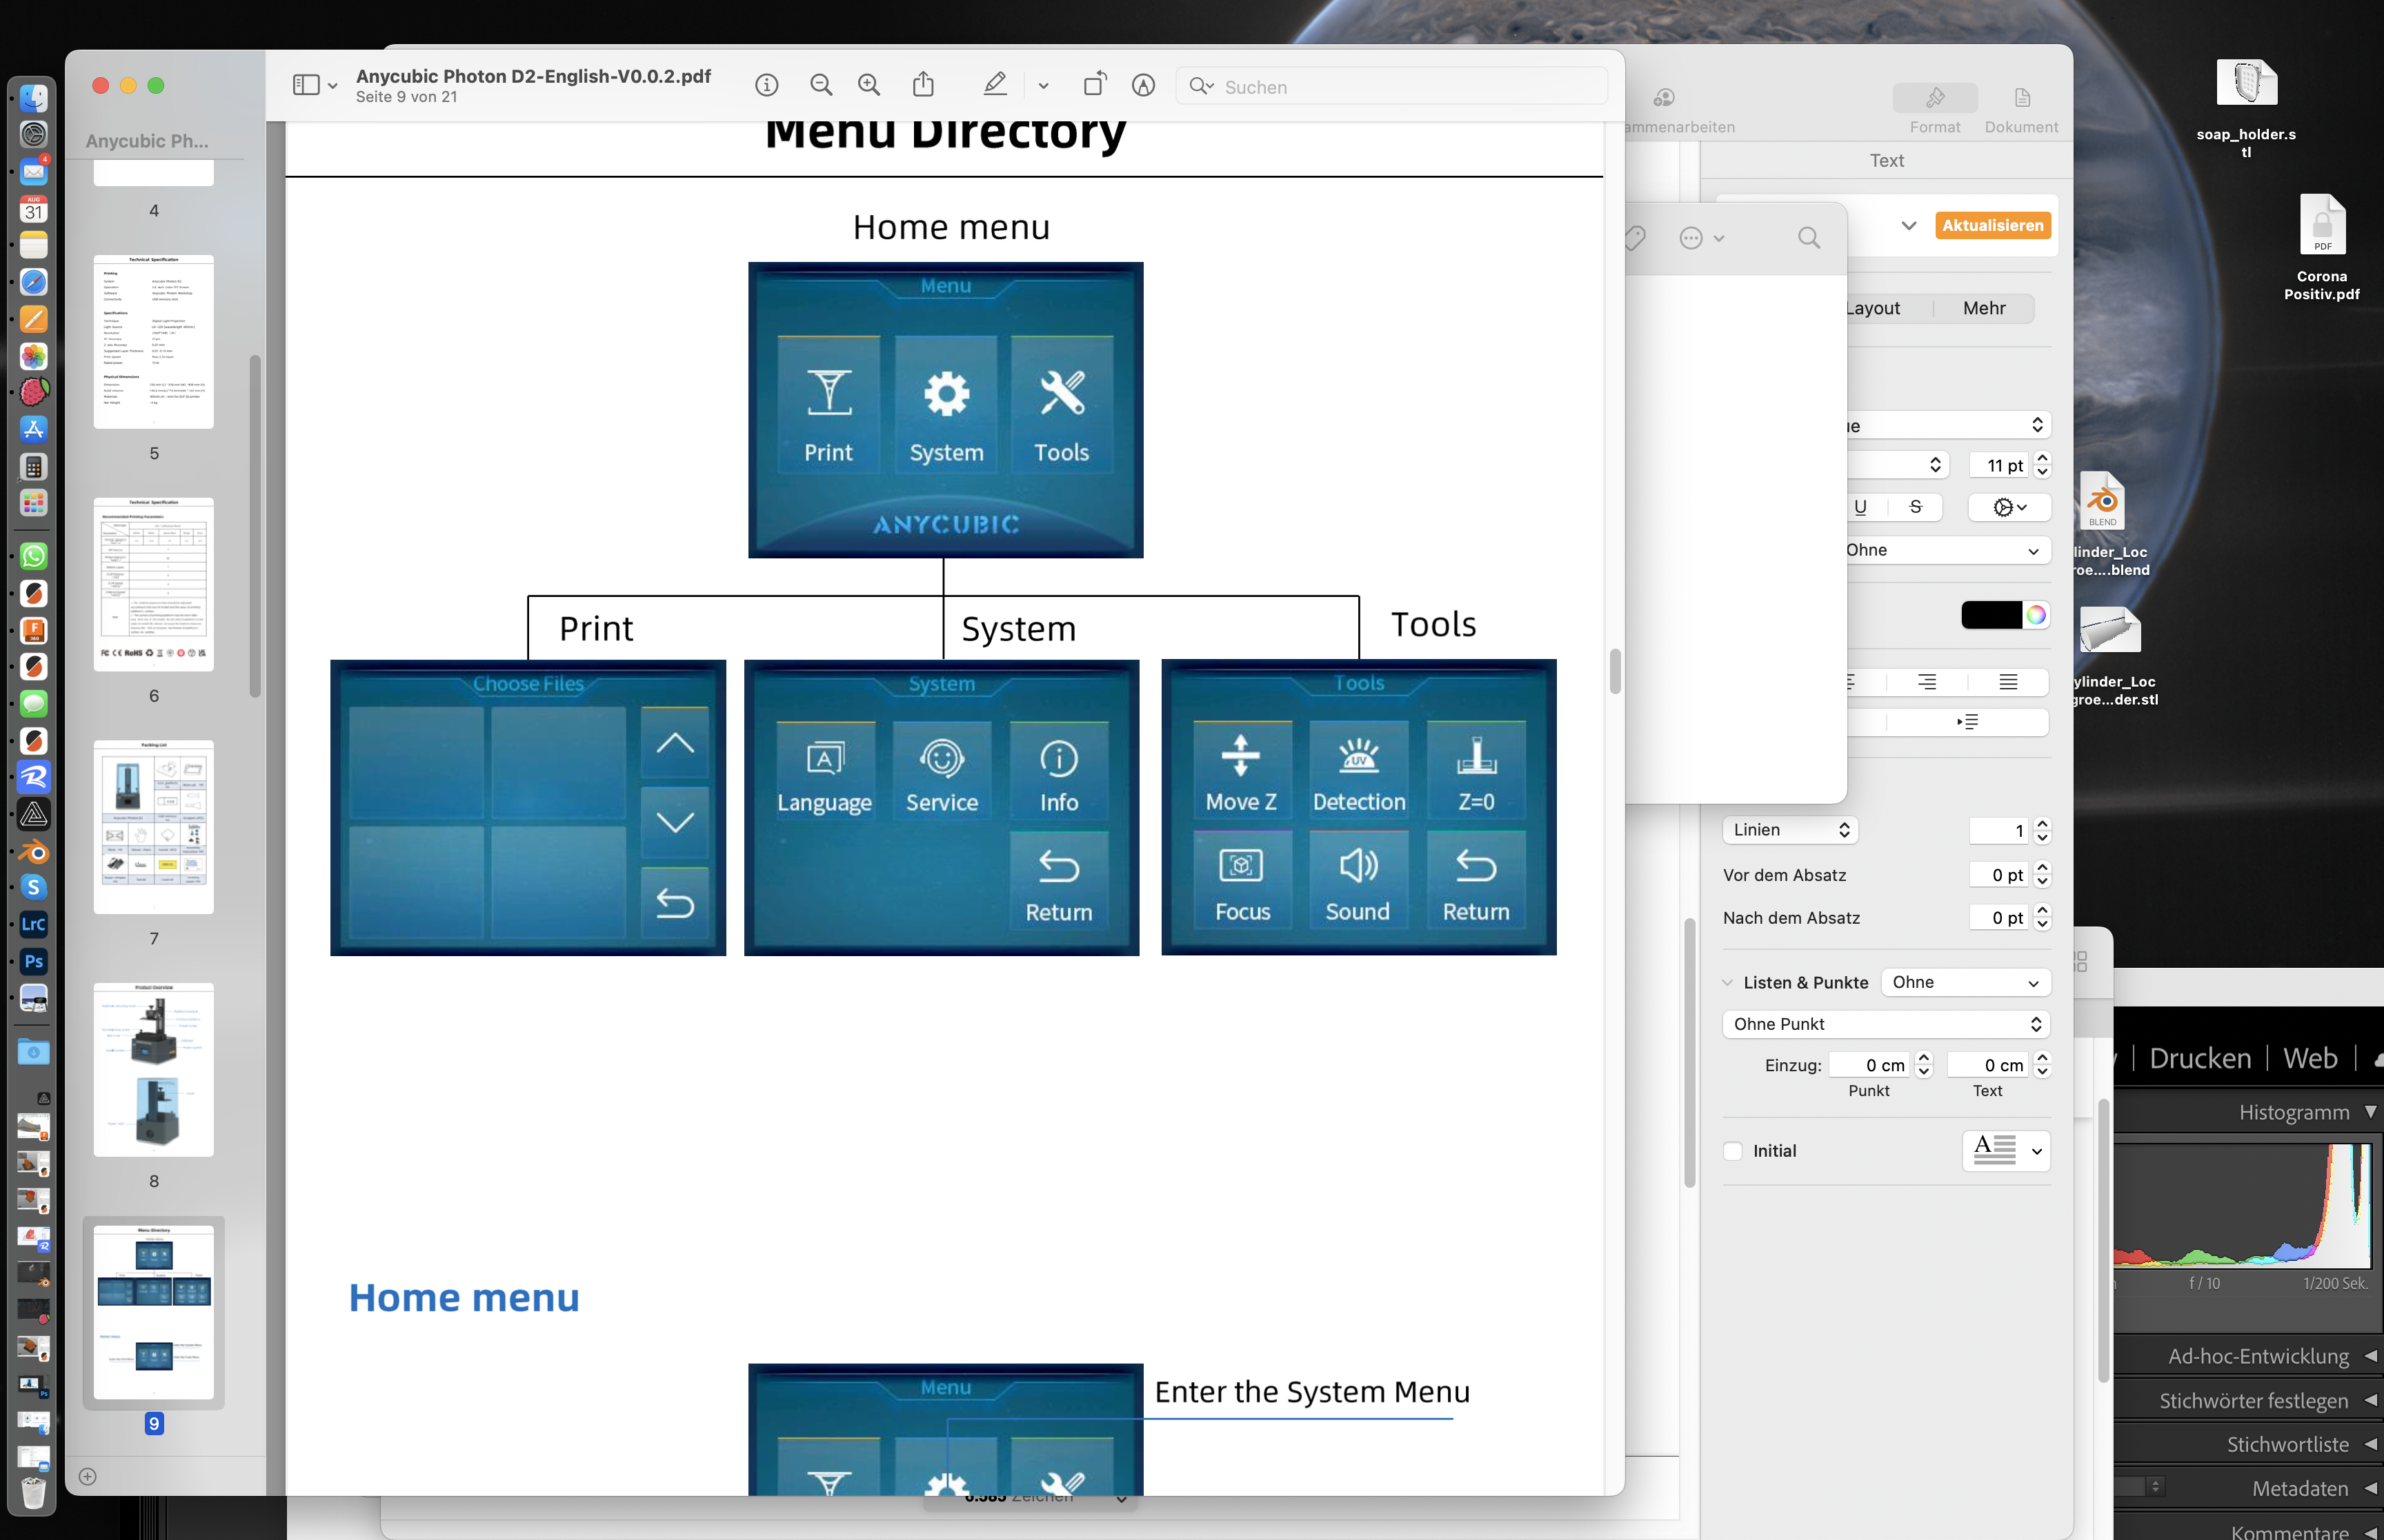Toggle the sidebar view button
Viewport: 2384px width, 1540px height.
pos(306,86)
